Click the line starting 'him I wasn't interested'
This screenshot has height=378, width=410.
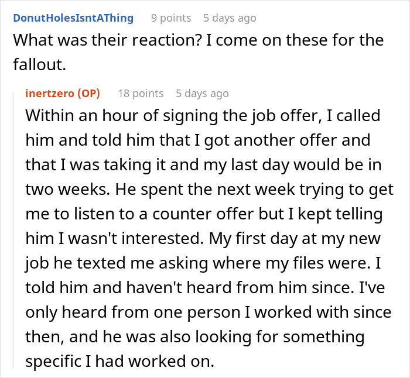point(203,239)
